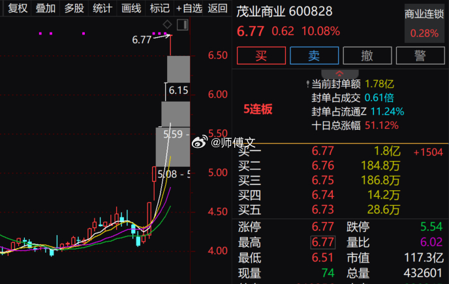Click 买一 price 6.77

click(x=322, y=151)
